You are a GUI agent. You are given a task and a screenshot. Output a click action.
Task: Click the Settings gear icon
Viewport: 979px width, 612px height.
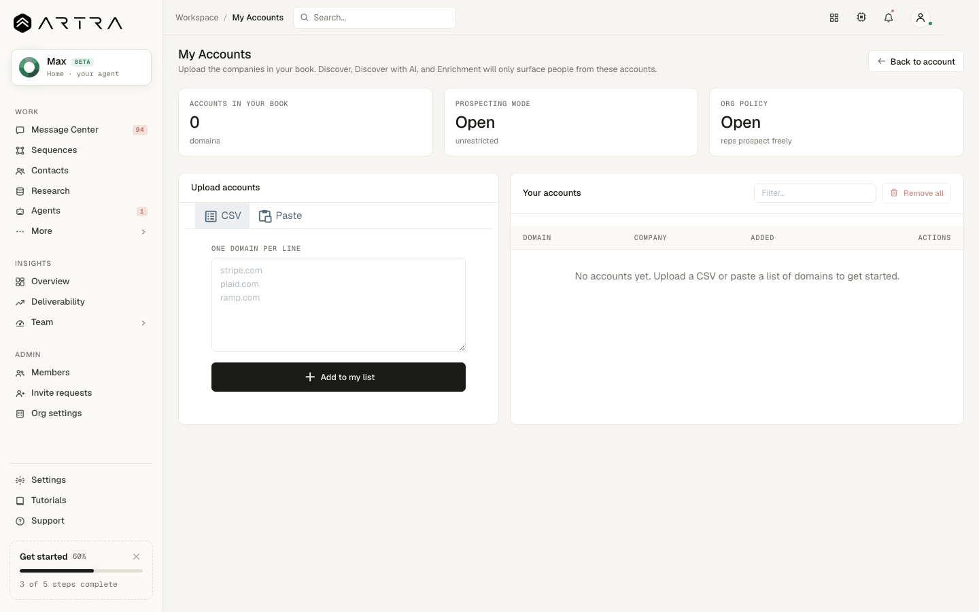coord(20,480)
